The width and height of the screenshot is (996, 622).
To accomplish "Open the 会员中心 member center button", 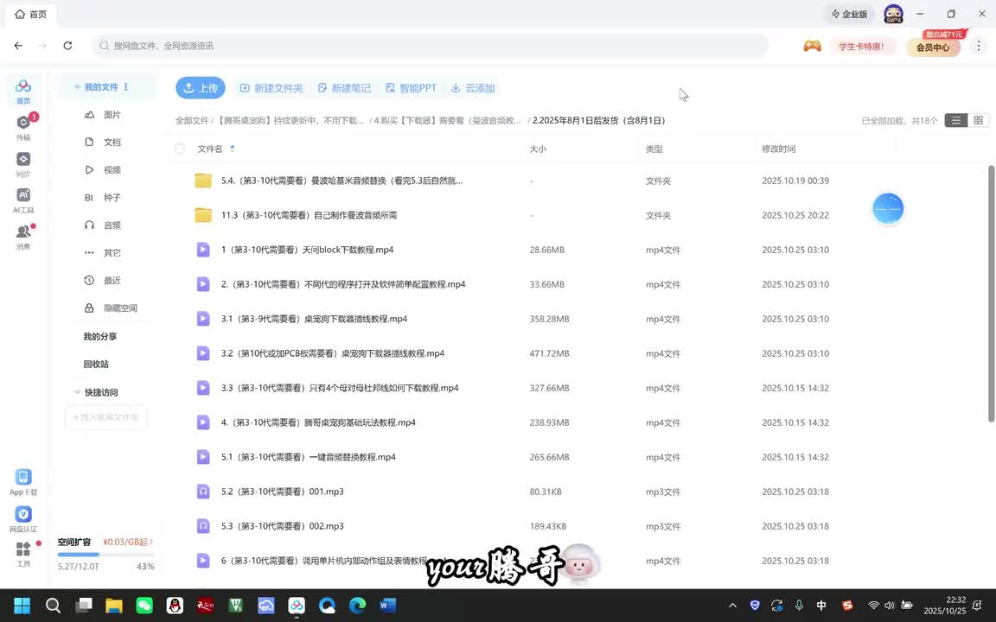I will pos(933,47).
